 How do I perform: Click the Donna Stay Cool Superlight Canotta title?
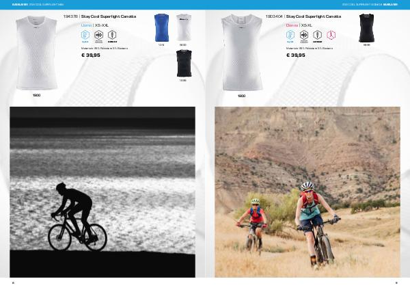(314, 16)
